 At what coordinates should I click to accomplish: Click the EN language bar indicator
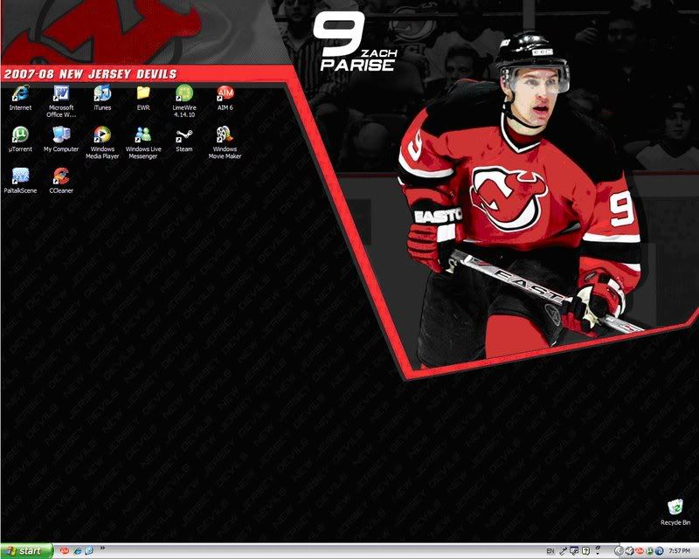tap(550, 551)
